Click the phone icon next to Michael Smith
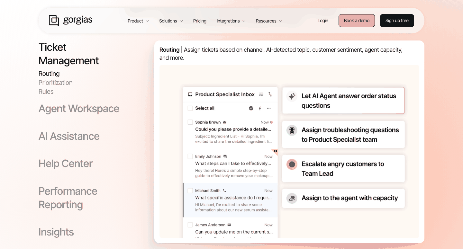Image resolution: width=463 pixels, height=249 pixels. click(x=224, y=191)
